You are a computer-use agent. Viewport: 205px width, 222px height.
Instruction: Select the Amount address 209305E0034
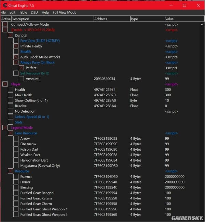tap(105, 79)
